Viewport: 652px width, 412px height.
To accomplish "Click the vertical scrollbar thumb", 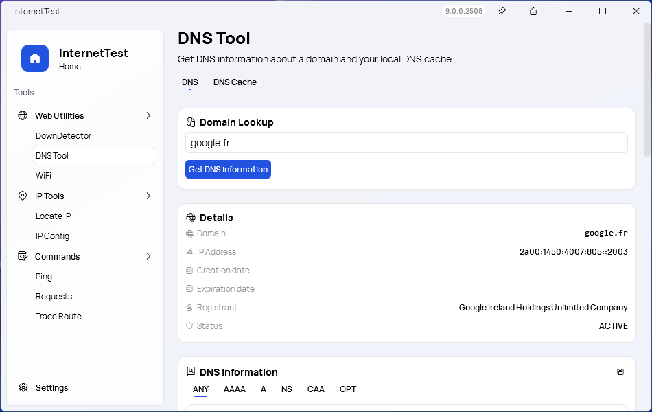I will tap(647, 89).
